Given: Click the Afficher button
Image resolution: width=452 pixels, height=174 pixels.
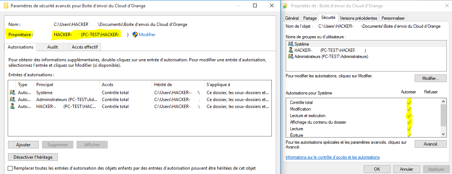Looking at the screenshot, I should (92, 145).
